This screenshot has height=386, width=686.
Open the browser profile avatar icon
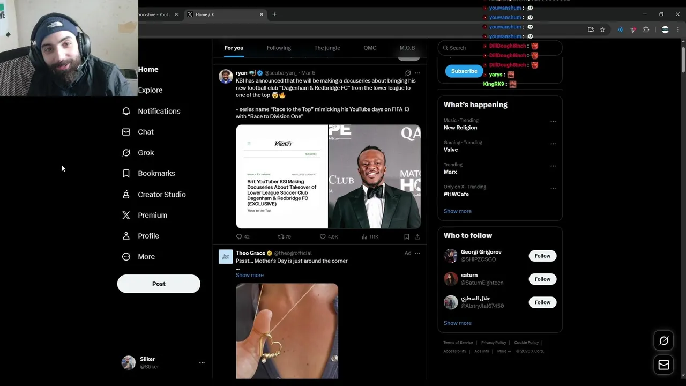665,30
